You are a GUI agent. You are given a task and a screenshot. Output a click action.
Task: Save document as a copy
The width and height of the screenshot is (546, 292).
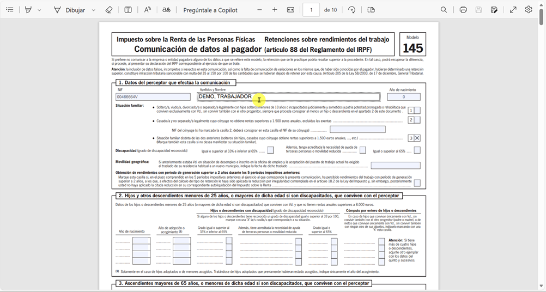494,10
